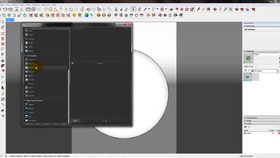Click the yellow cube style icon

click(x=98, y=15)
